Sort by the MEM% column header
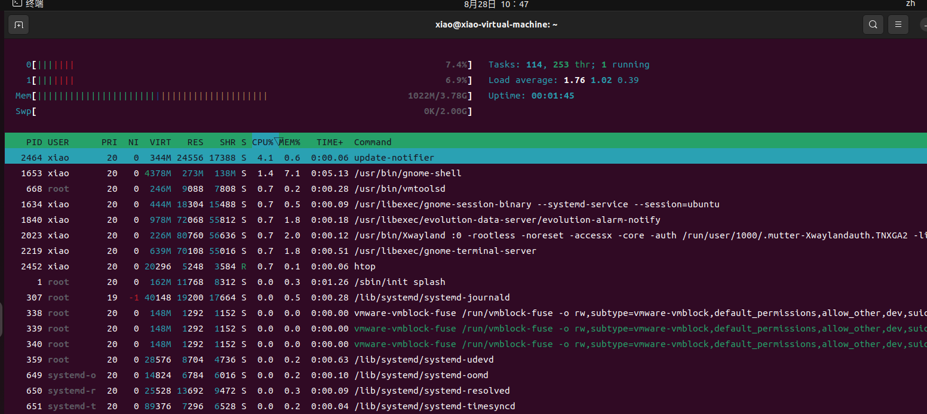This screenshot has width=927, height=414. click(x=290, y=142)
